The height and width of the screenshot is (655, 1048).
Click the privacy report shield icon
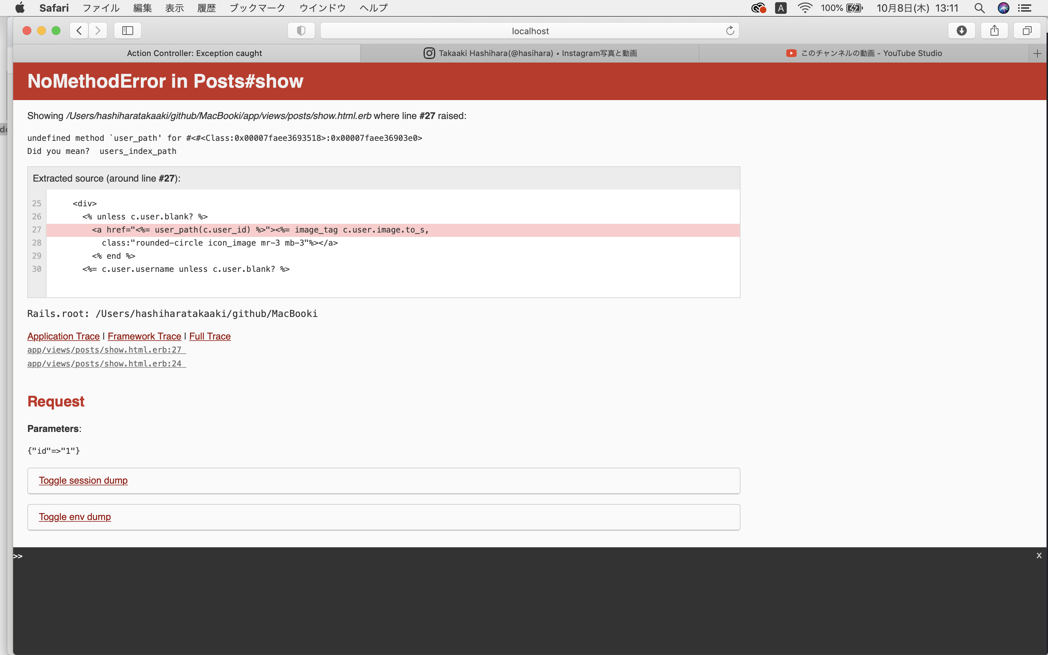(x=301, y=30)
